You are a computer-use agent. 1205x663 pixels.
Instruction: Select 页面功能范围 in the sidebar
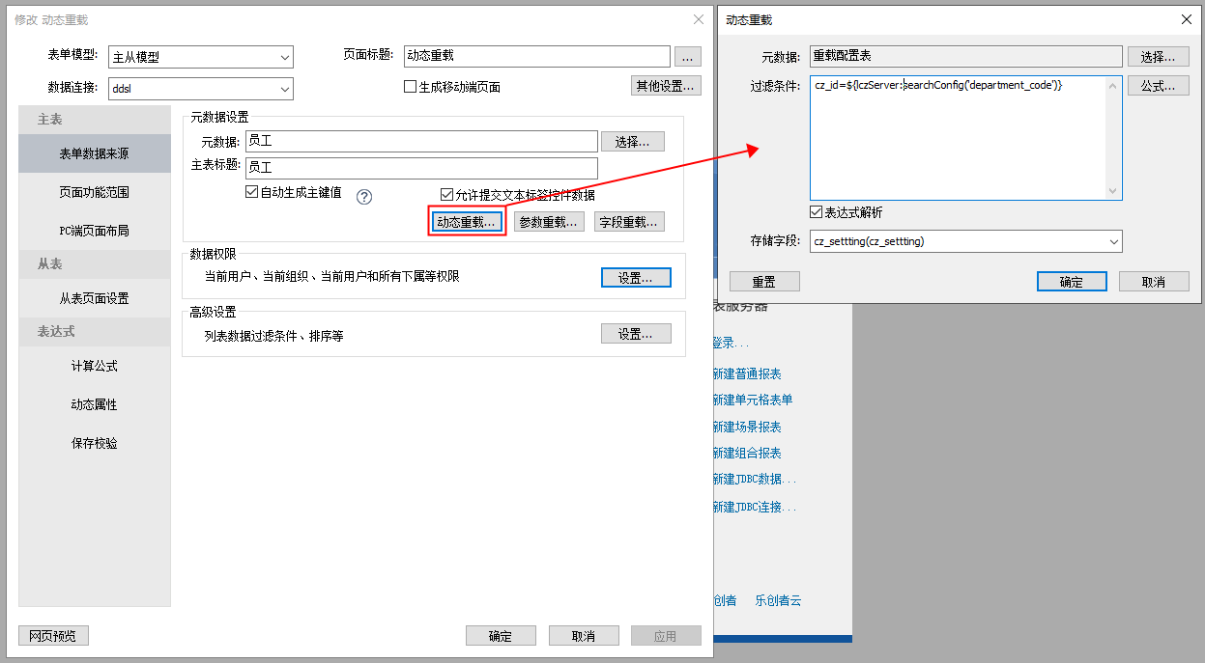click(x=94, y=192)
